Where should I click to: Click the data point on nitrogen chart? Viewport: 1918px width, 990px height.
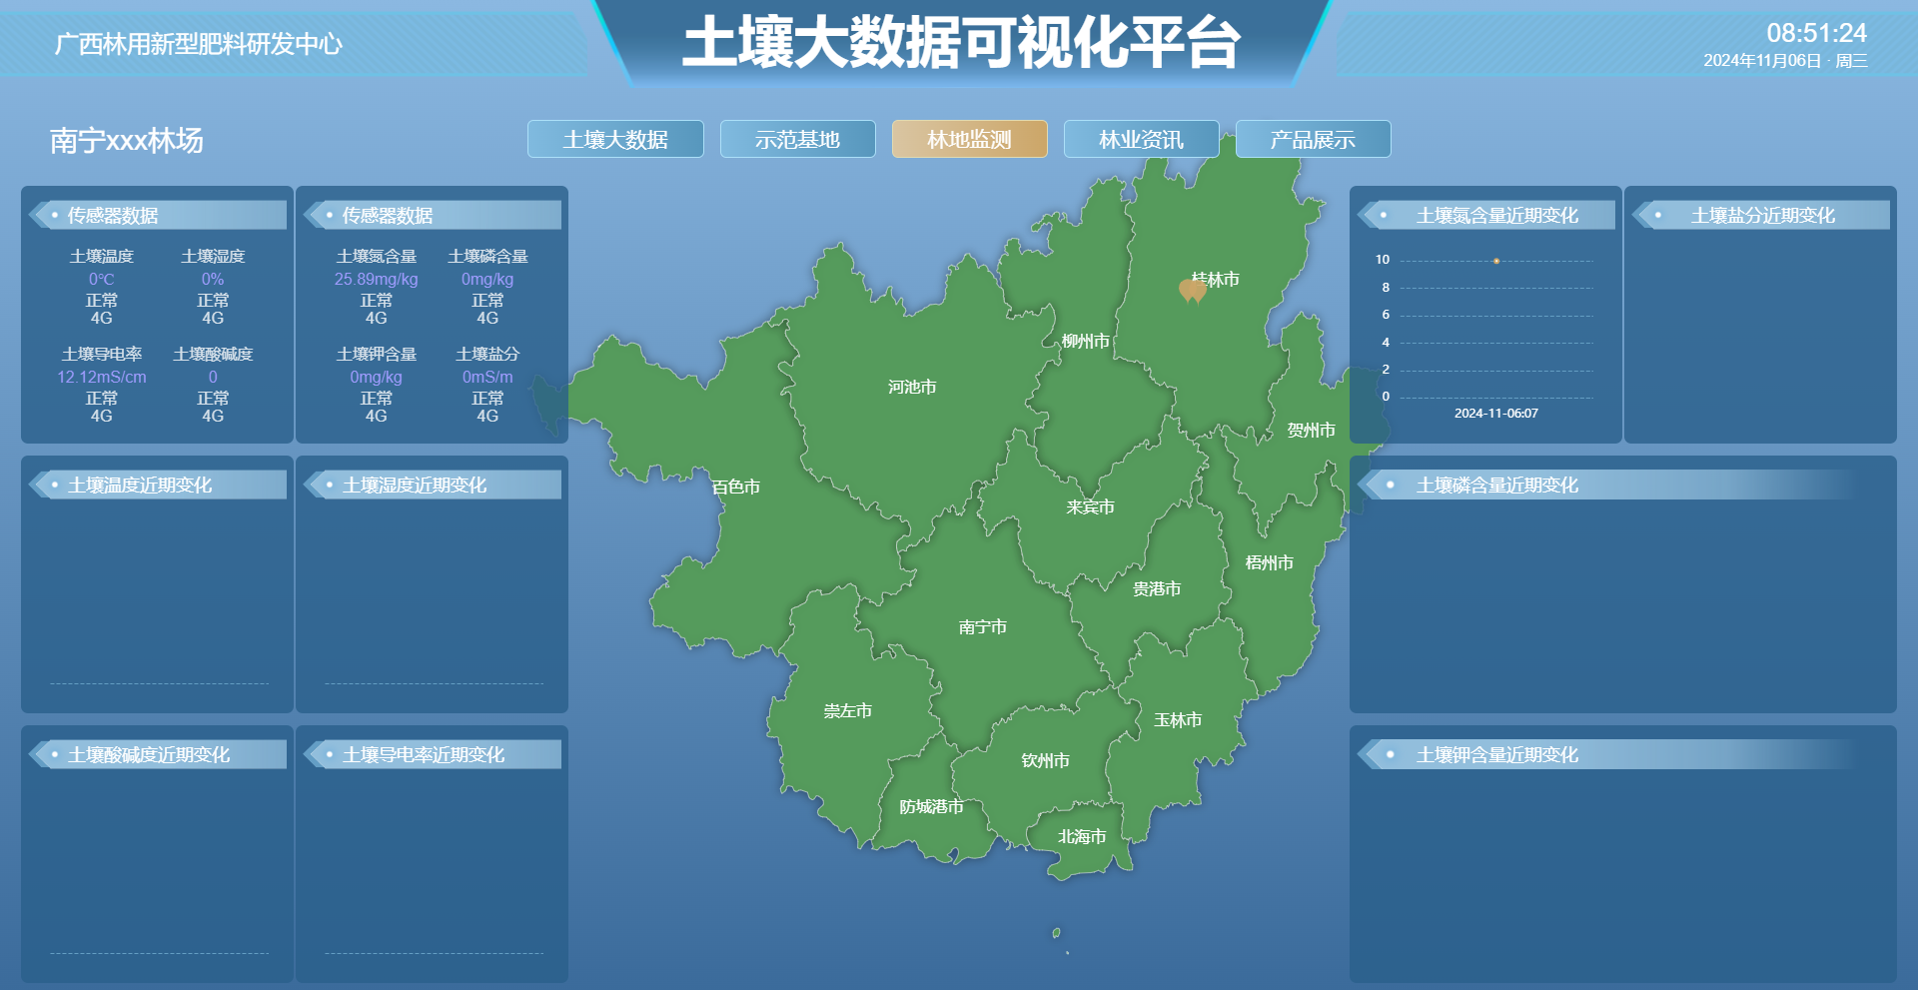[1495, 261]
